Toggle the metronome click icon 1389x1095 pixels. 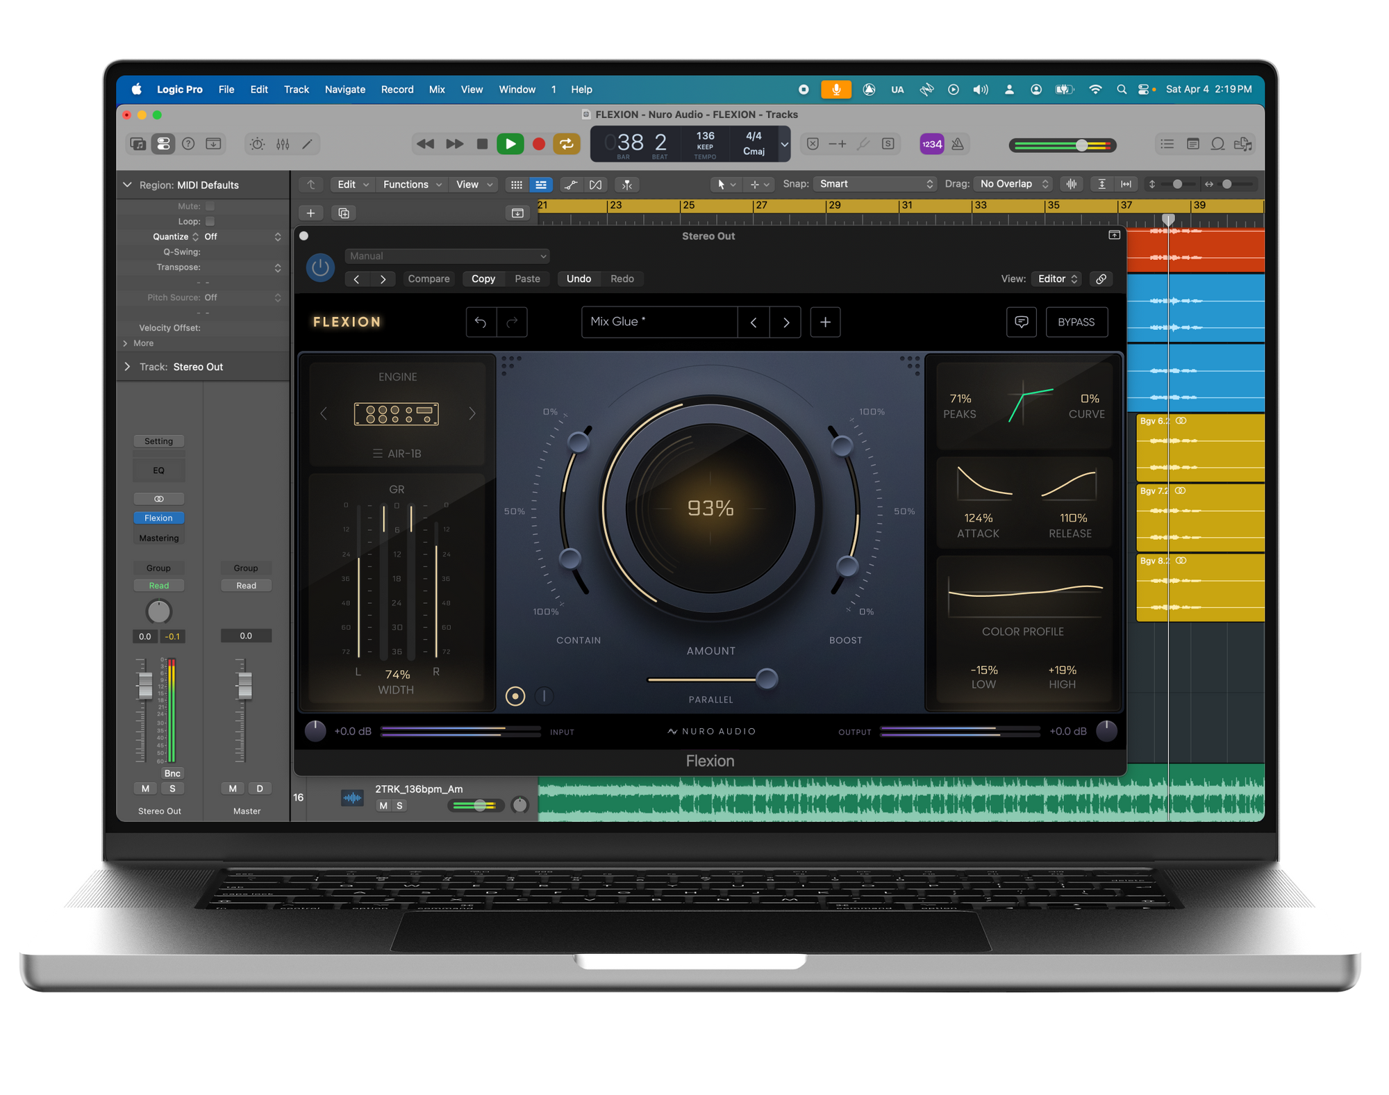(x=958, y=144)
